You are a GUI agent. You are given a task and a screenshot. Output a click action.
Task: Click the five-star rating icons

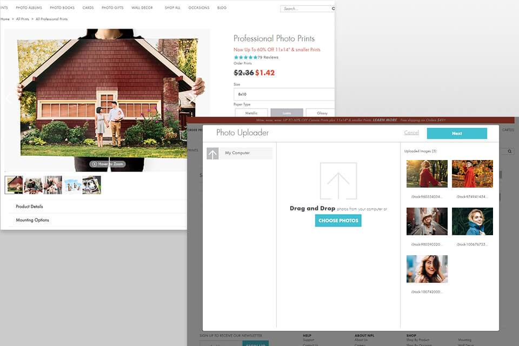tap(245, 57)
